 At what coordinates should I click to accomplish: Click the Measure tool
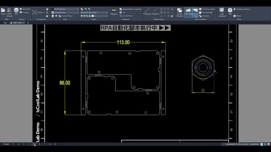point(114,12)
